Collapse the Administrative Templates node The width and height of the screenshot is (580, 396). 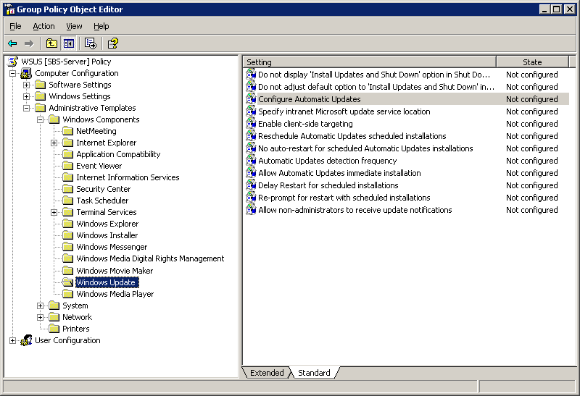click(x=26, y=108)
